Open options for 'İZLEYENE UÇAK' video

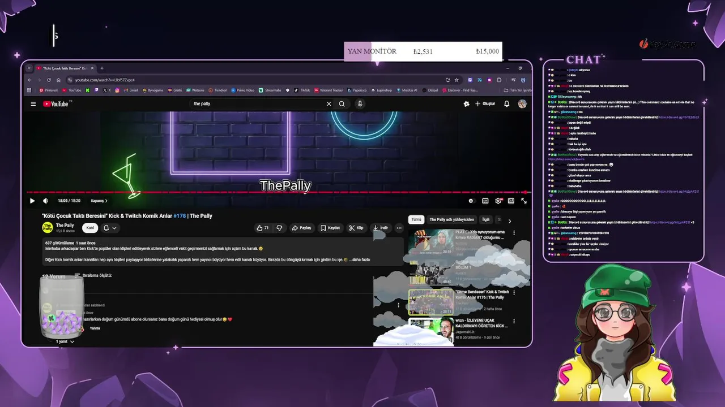click(x=514, y=322)
